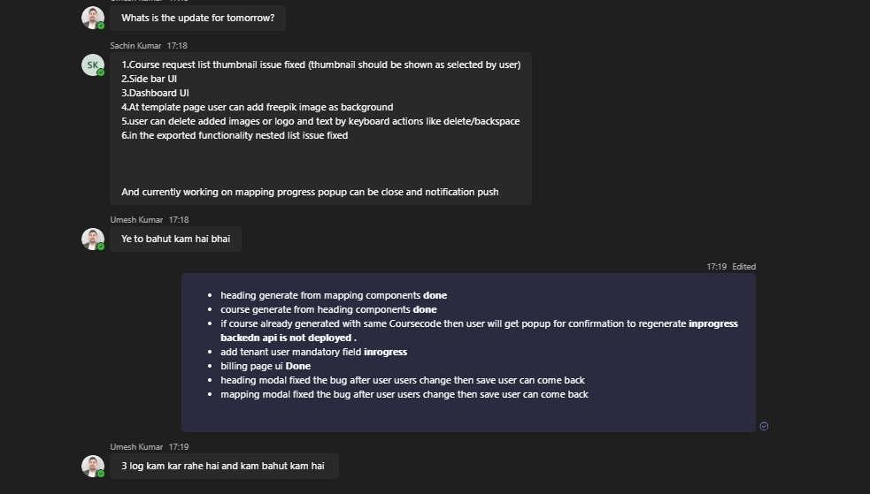Click the seen receipt icon beside the bulleted message

pyautogui.click(x=764, y=426)
